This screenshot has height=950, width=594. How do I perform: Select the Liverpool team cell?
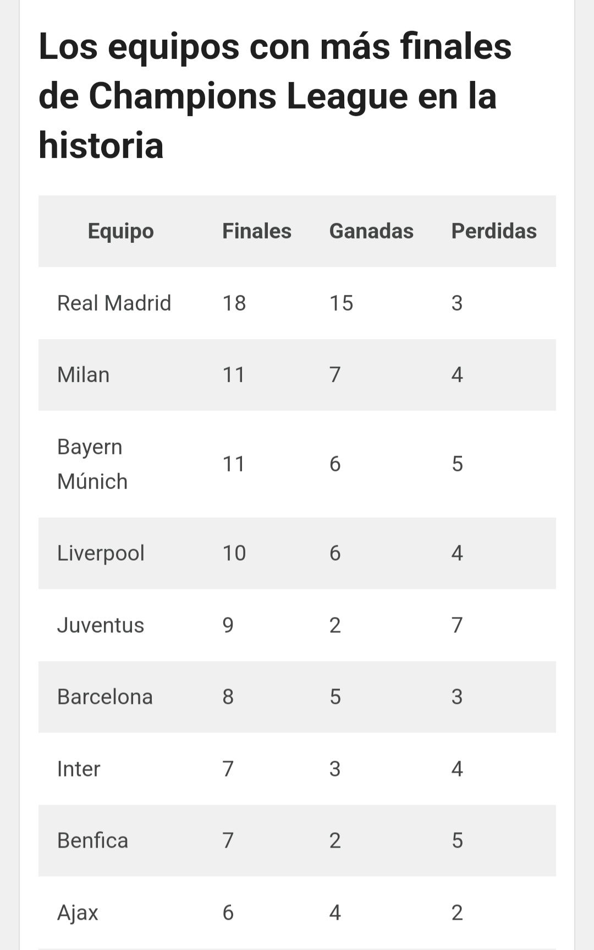101,553
